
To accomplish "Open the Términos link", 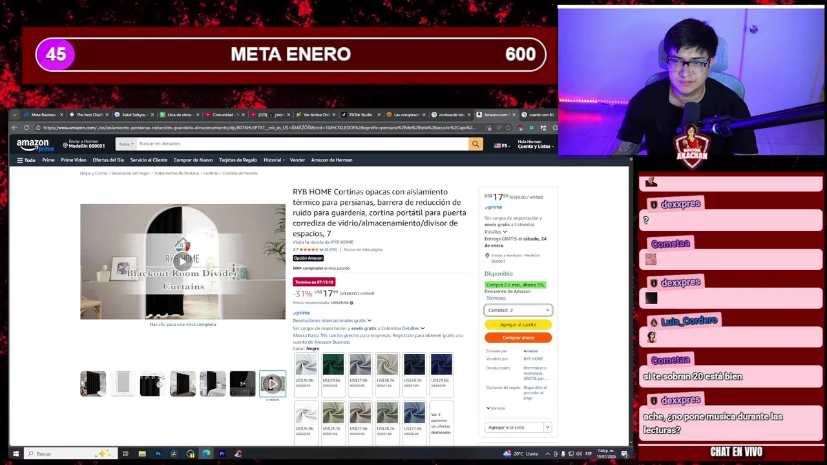I will (x=496, y=298).
